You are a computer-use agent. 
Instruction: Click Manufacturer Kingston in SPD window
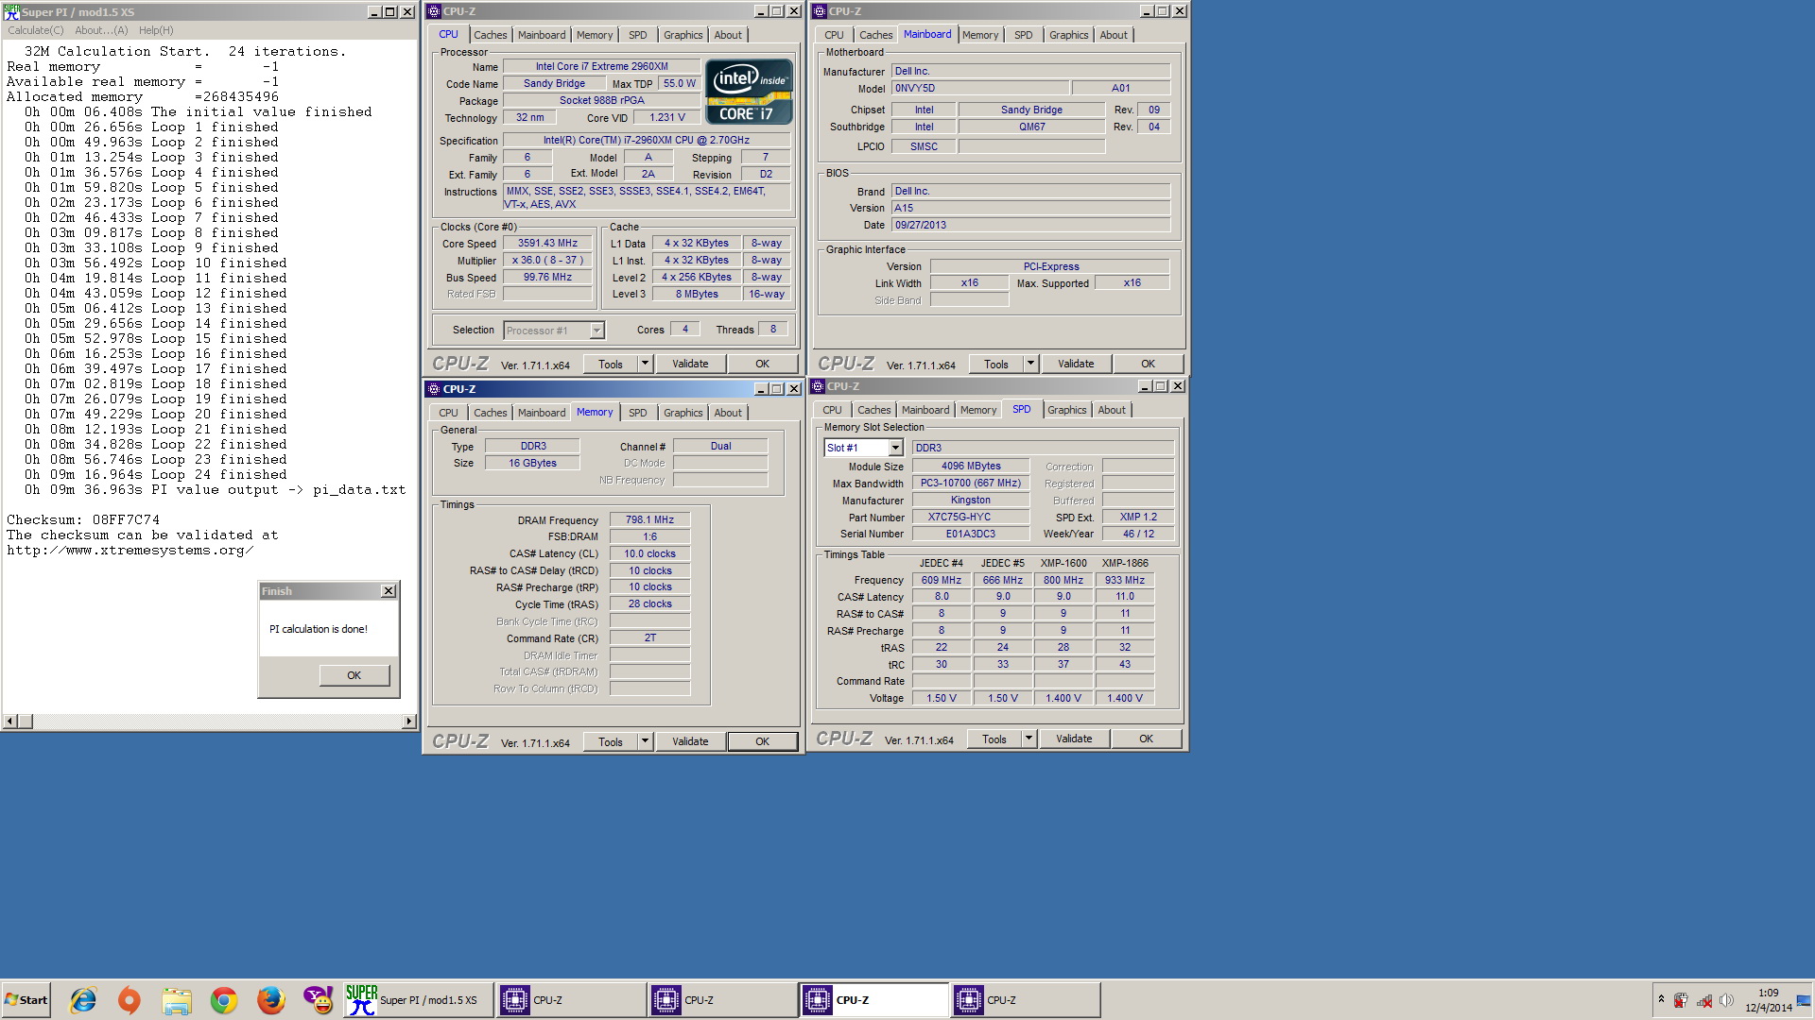(971, 500)
